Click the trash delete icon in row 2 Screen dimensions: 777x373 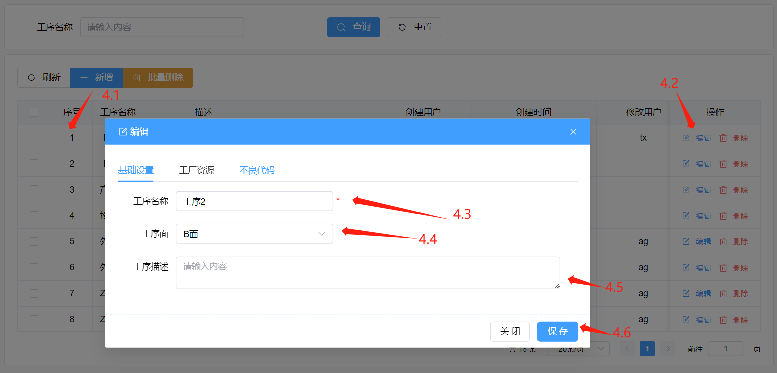click(723, 164)
